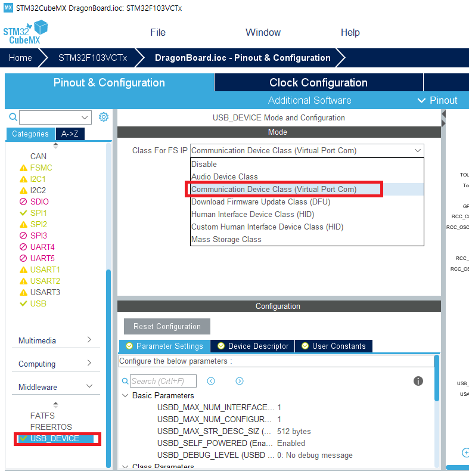Choose Custom Human Interface Device Class
Screen dimensions: 469x474
point(307,227)
